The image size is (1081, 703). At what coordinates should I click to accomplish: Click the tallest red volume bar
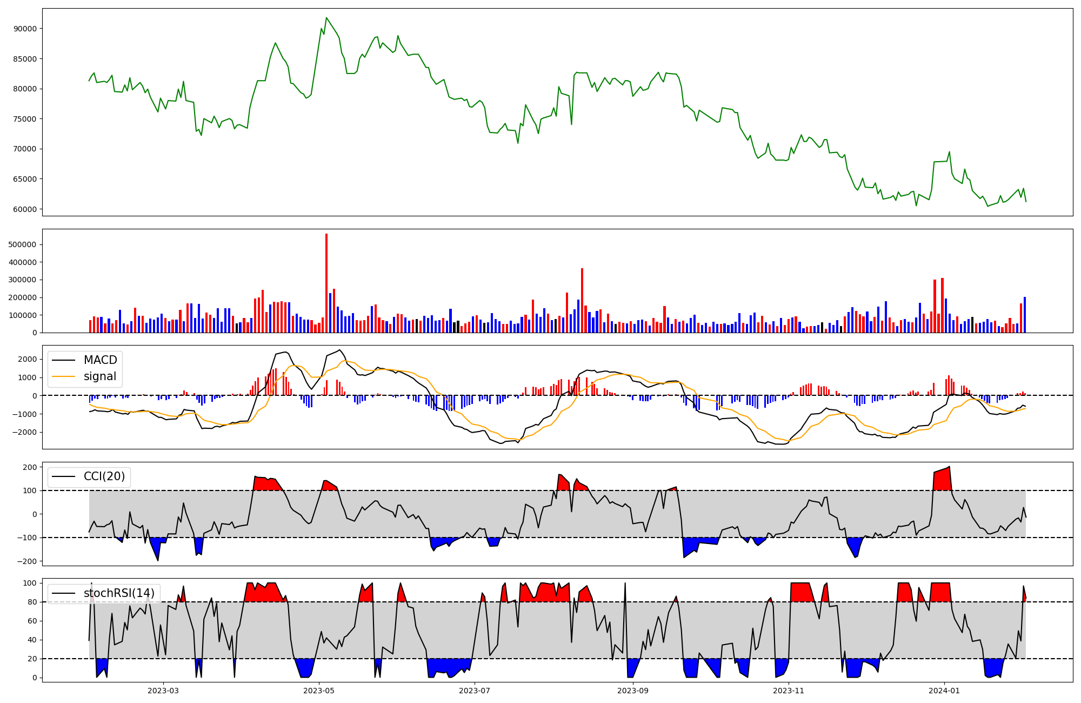click(326, 281)
